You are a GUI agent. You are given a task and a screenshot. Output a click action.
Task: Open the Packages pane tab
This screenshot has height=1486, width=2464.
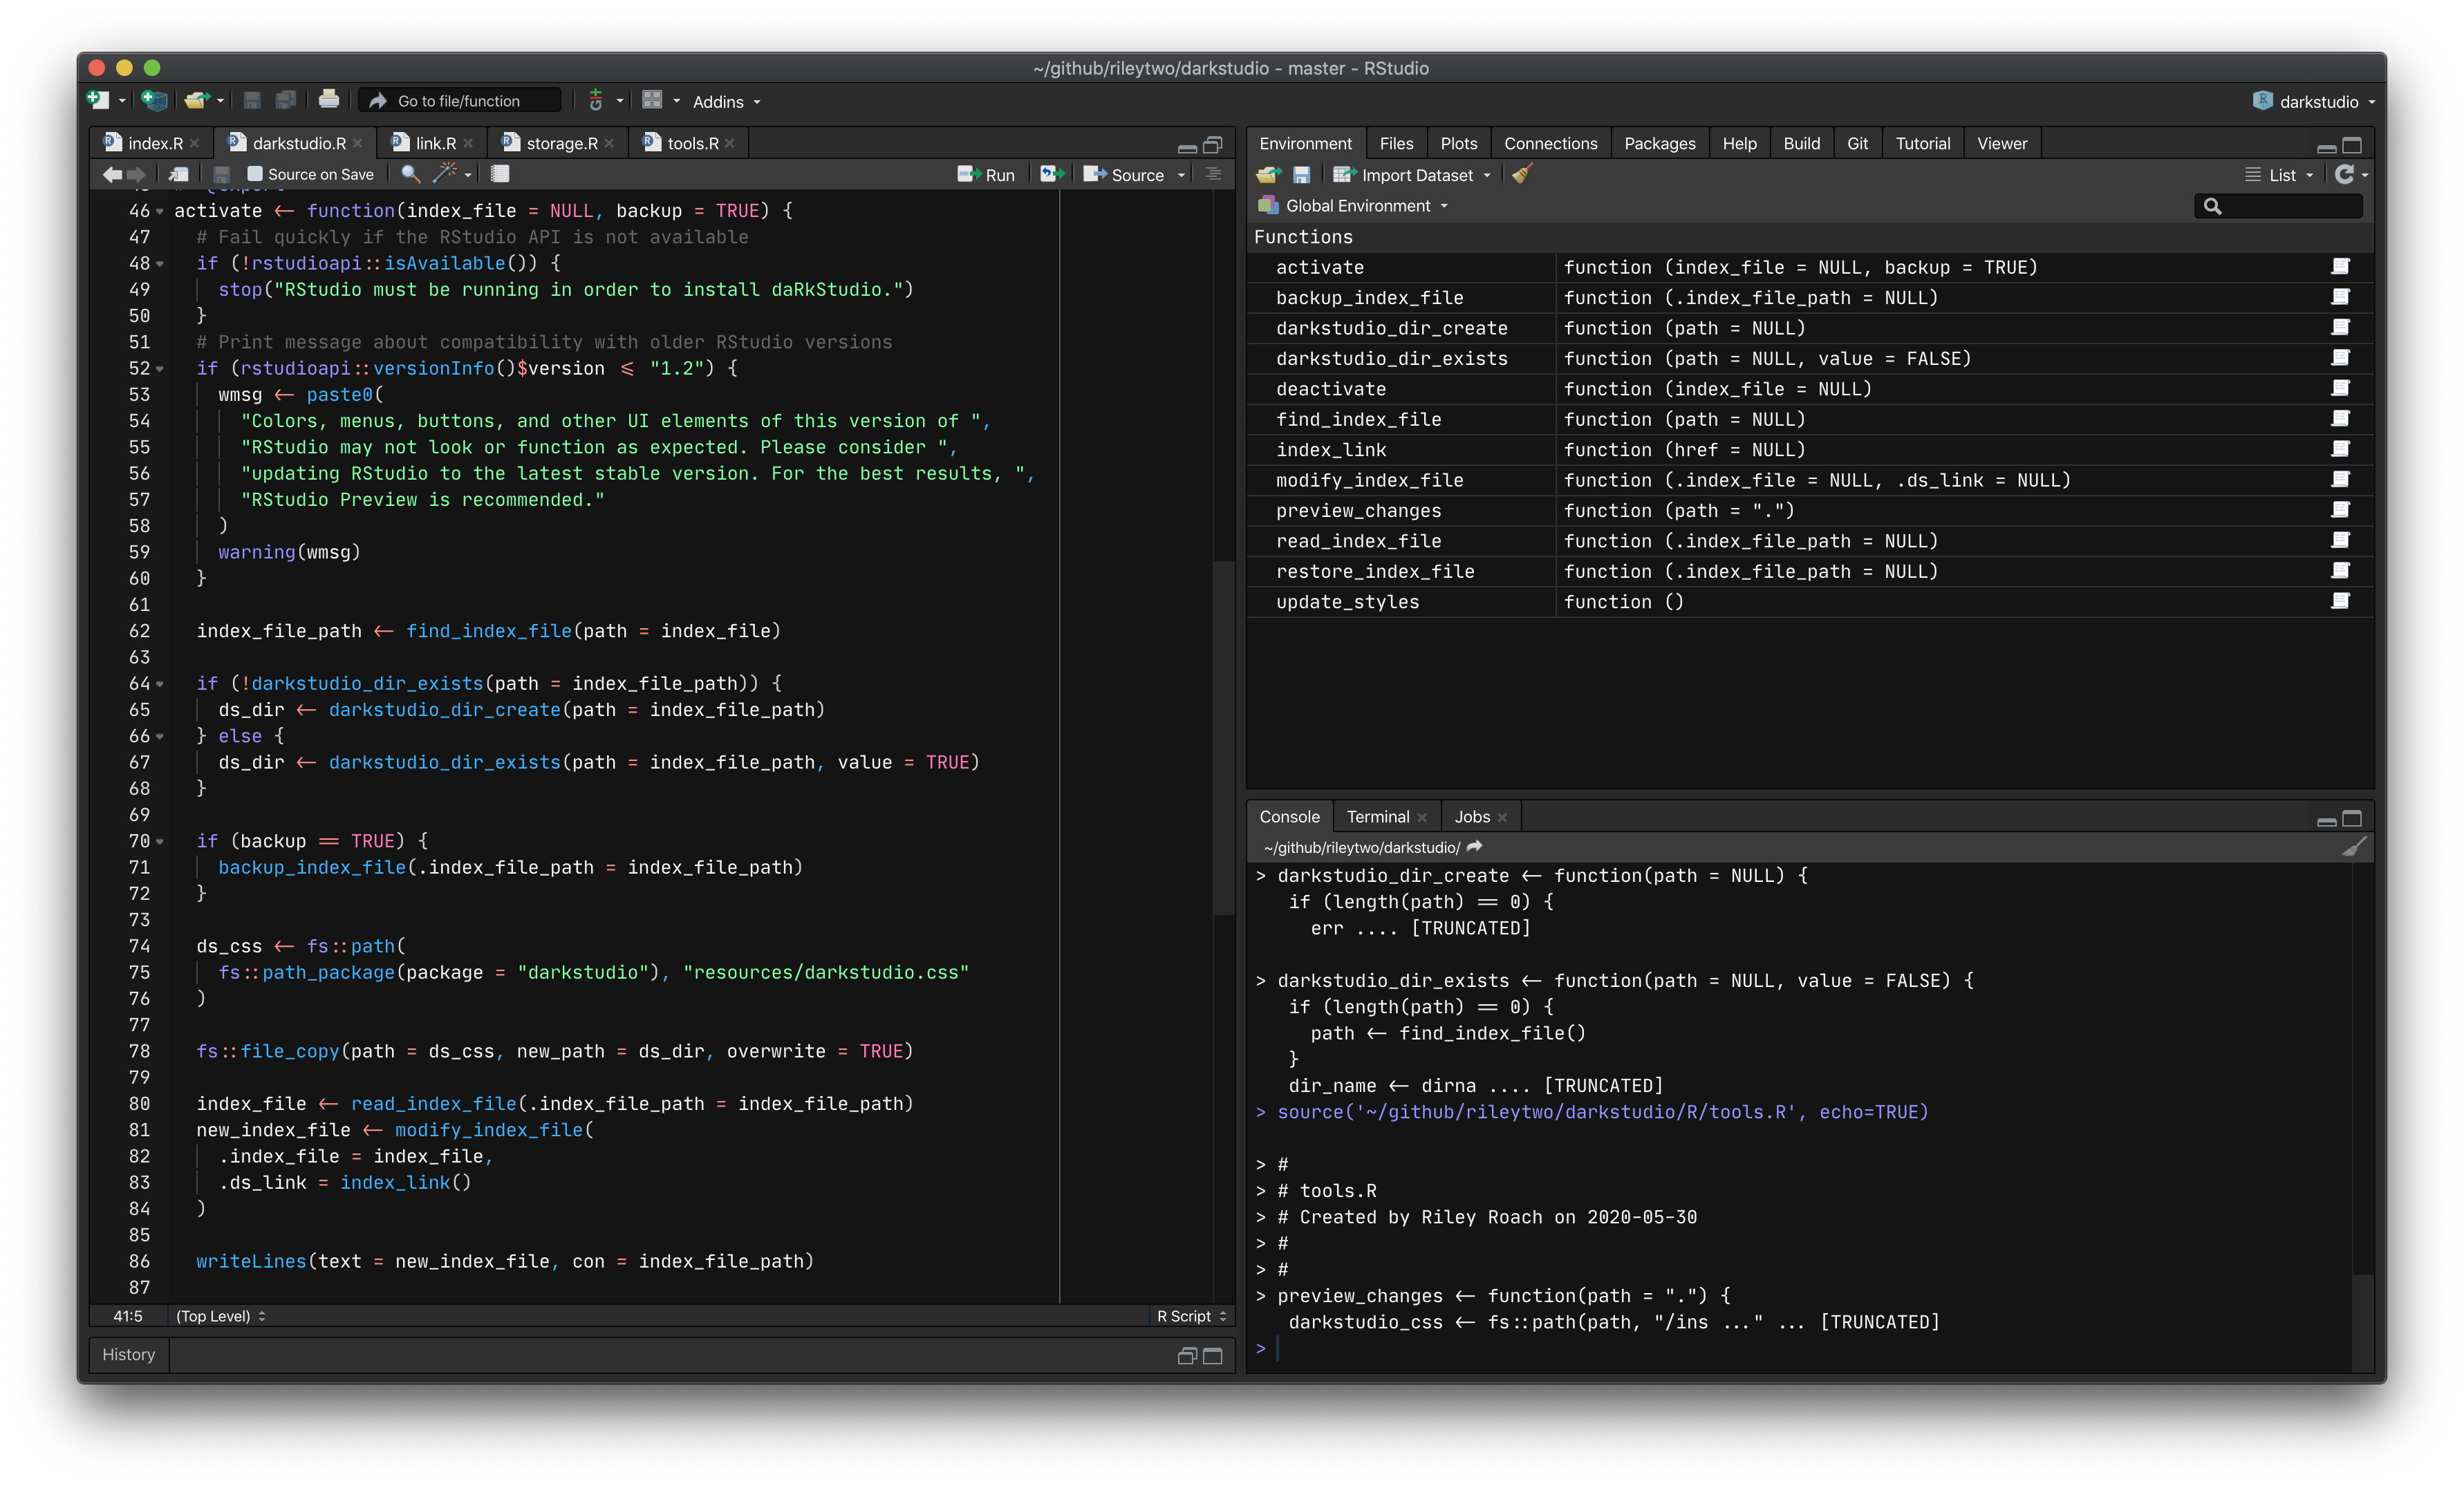coord(1659,143)
